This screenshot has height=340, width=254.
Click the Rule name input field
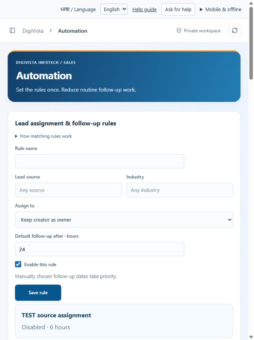(100, 161)
